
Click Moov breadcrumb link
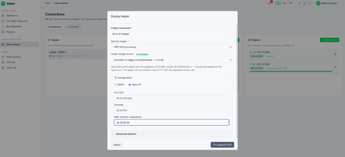tap(47, 3)
